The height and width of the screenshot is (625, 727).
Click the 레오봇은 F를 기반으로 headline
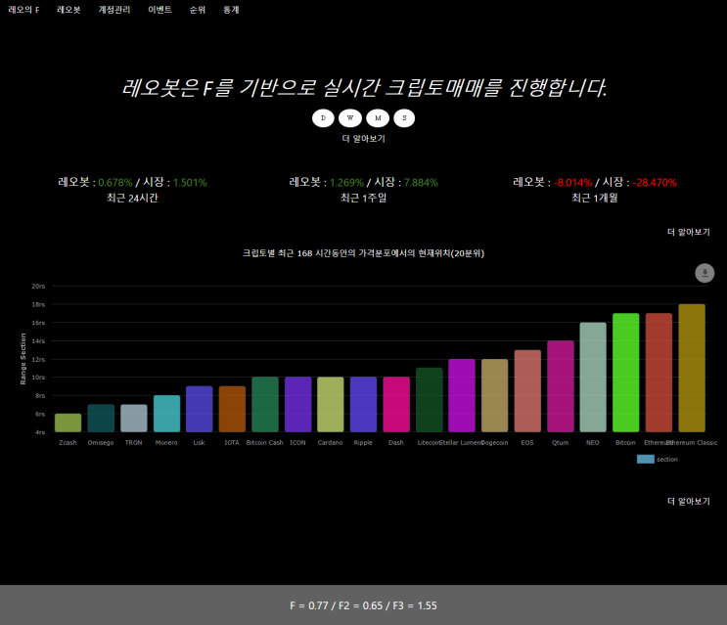pos(364,88)
